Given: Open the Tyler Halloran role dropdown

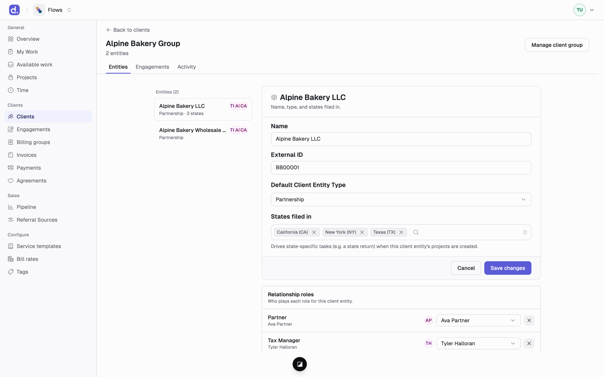Looking at the screenshot, I should 478,343.
